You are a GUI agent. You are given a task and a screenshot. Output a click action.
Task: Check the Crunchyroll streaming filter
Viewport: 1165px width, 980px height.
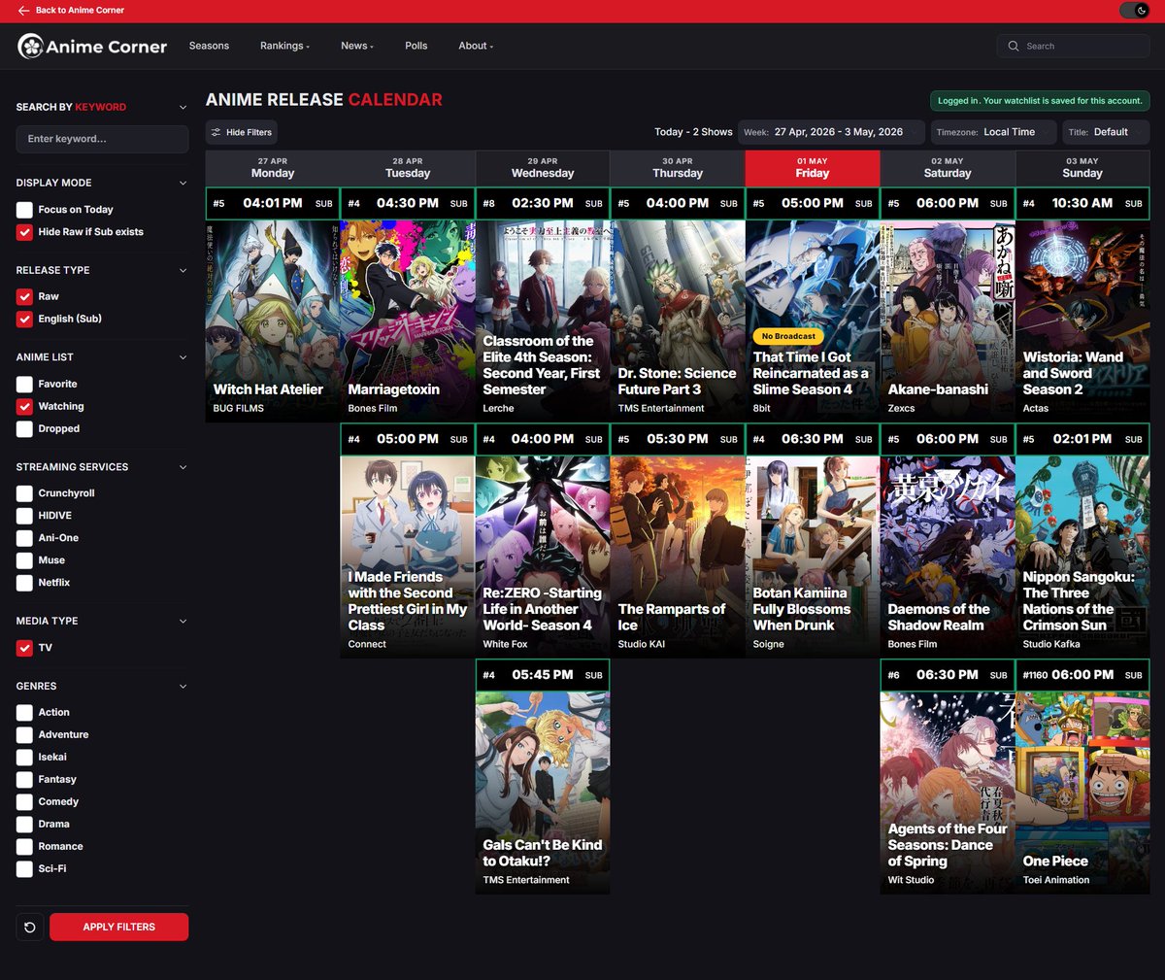24,493
